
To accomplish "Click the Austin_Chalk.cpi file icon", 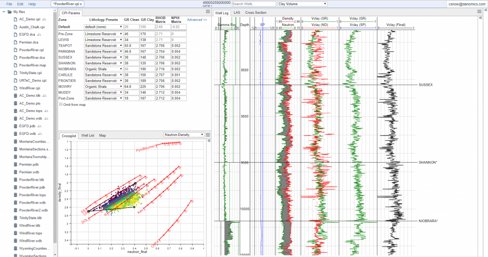I will pos(16,27).
